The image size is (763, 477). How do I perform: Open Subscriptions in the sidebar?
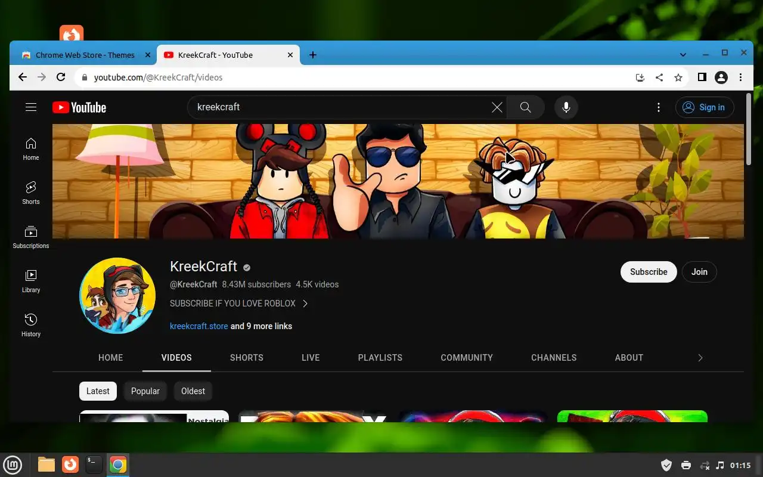tap(31, 237)
